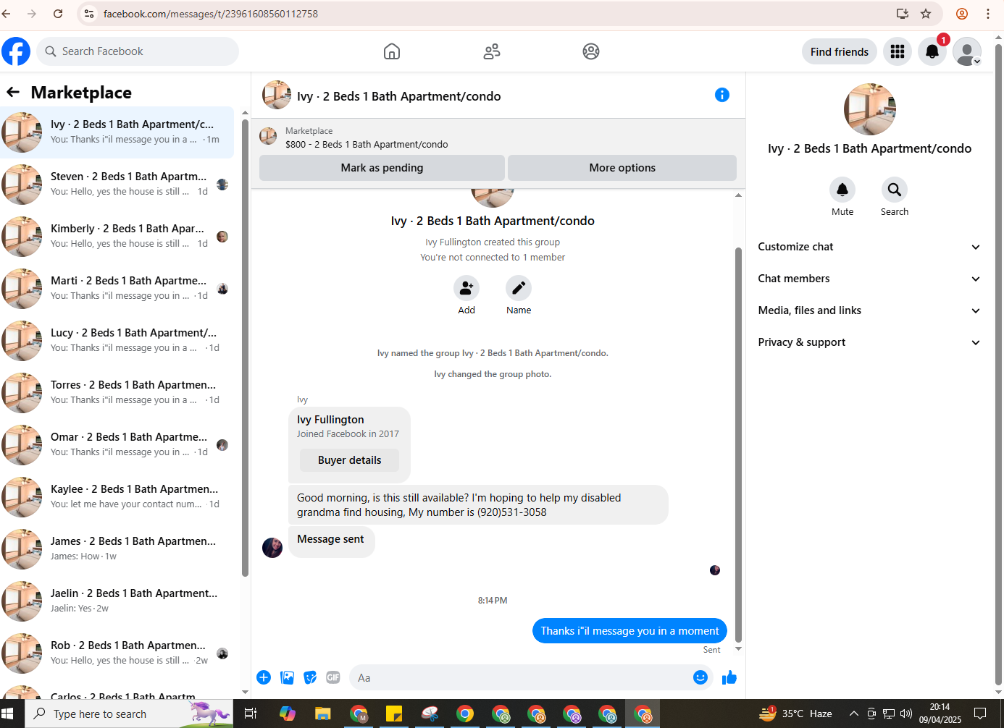Click the Windows taskbar search box
This screenshot has width=1004, height=728.
pos(129,714)
